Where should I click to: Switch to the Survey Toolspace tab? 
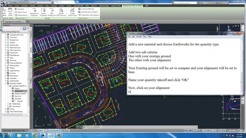31,65
